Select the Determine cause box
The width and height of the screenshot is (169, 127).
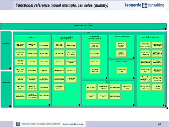click(44, 45)
